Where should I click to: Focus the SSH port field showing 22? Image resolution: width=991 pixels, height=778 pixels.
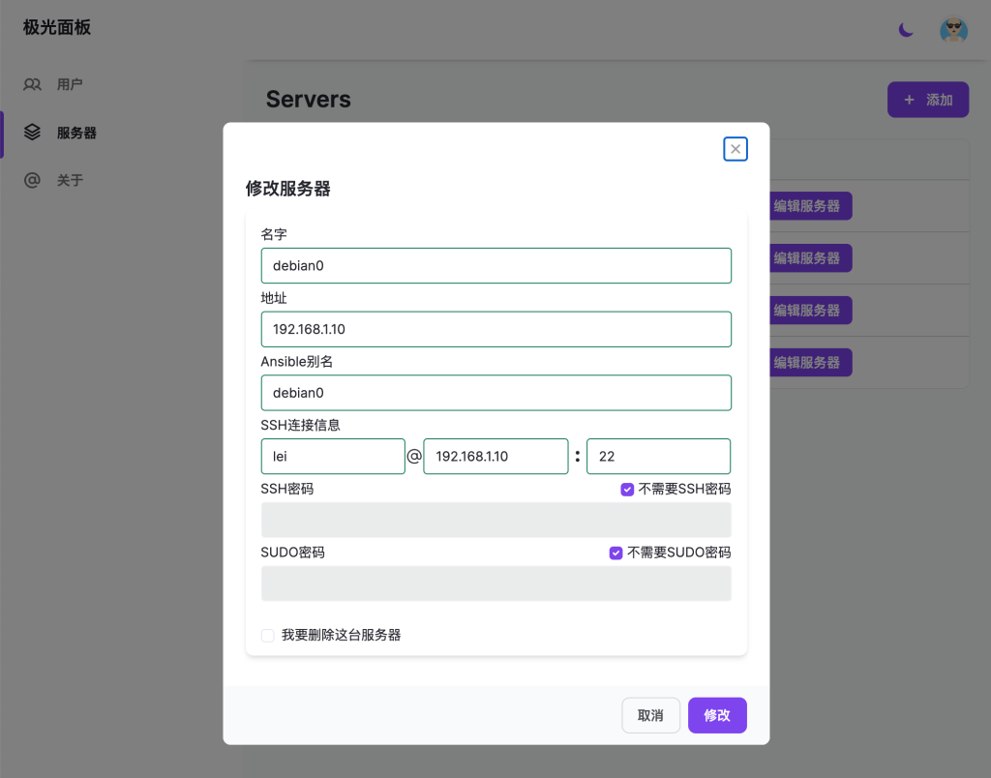tap(658, 456)
